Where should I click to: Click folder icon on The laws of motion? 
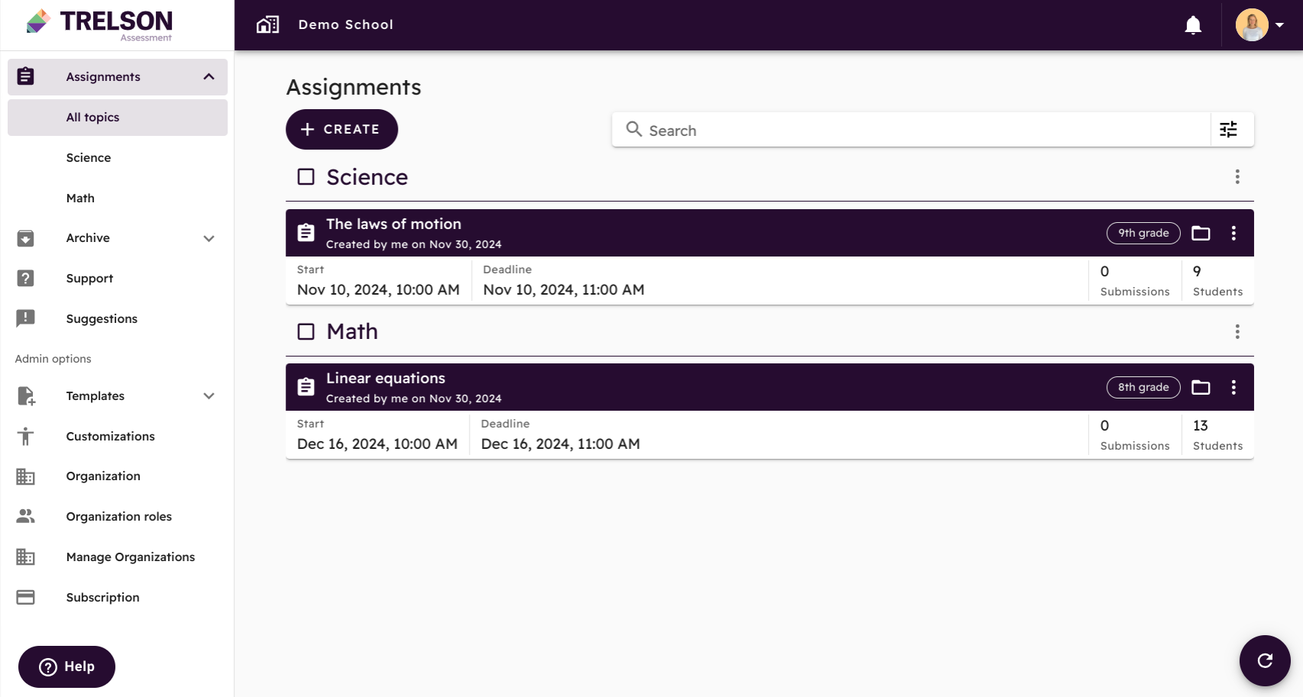click(x=1201, y=233)
